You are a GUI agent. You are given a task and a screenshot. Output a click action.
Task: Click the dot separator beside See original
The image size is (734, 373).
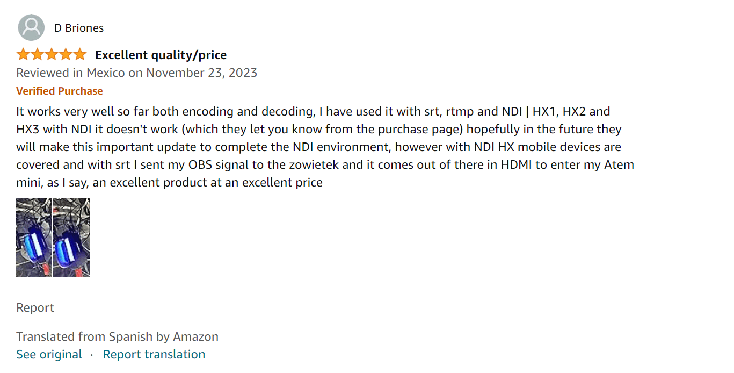92,355
